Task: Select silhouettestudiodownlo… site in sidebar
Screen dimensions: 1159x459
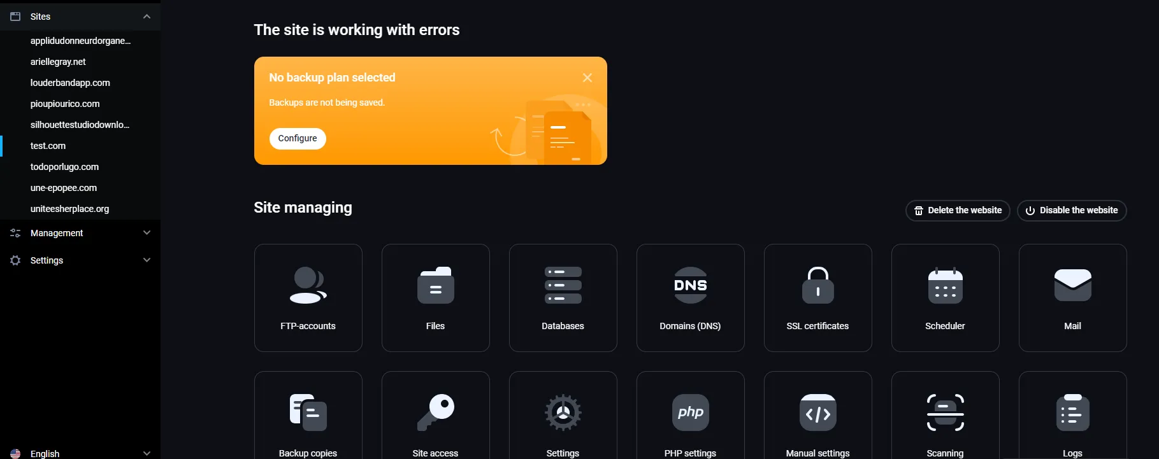Action: point(80,125)
